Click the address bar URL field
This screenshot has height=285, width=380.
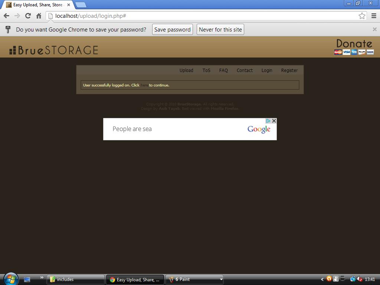[206, 16]
